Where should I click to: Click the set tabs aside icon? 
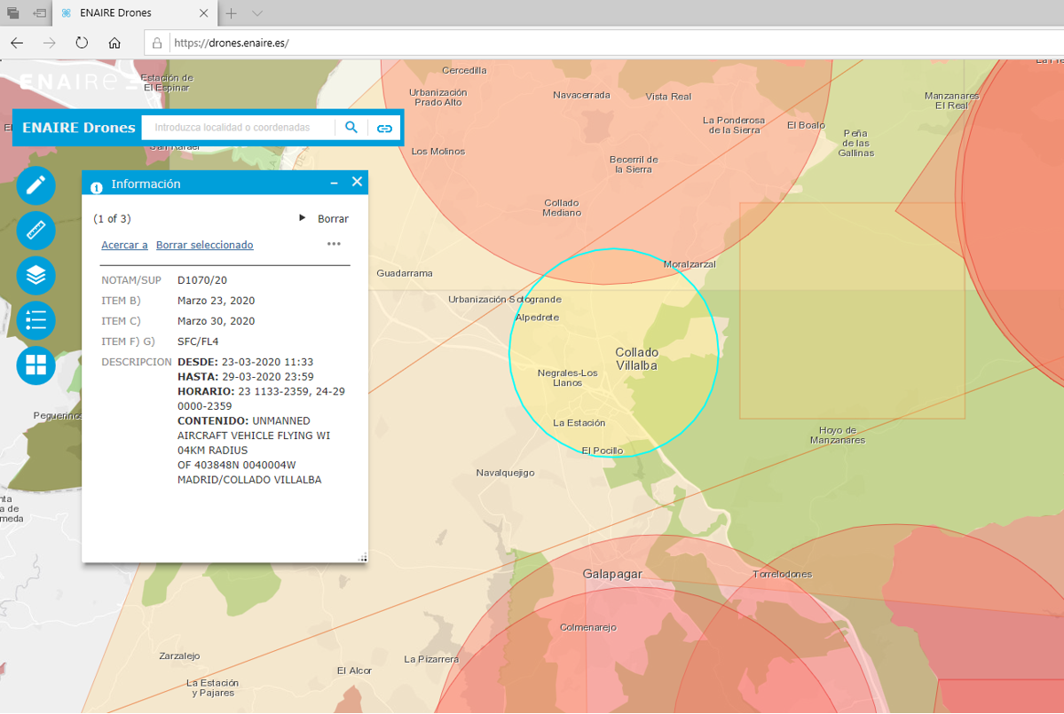pyautogui.click(x=39, y=13)
